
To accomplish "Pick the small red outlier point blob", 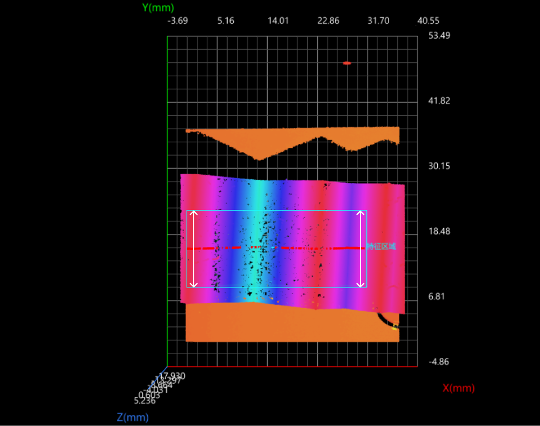I will pos(347,63).
